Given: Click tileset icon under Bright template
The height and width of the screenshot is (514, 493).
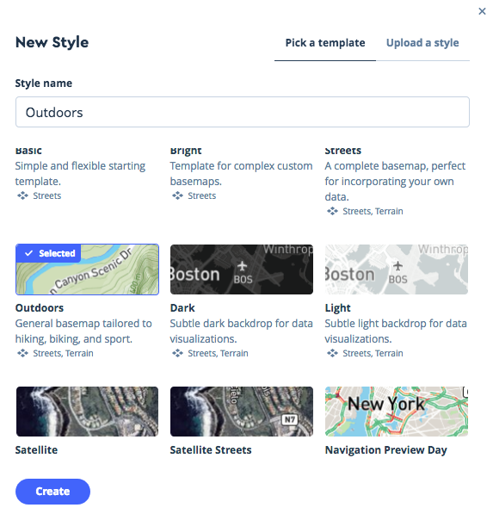Looking at the screenshot, I should point(177,195).
